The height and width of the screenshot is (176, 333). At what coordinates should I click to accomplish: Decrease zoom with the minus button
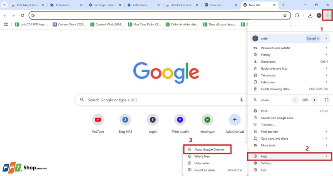(x=295, y=100)
